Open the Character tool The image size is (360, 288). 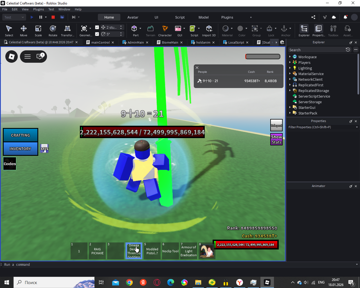coord(165,31)
